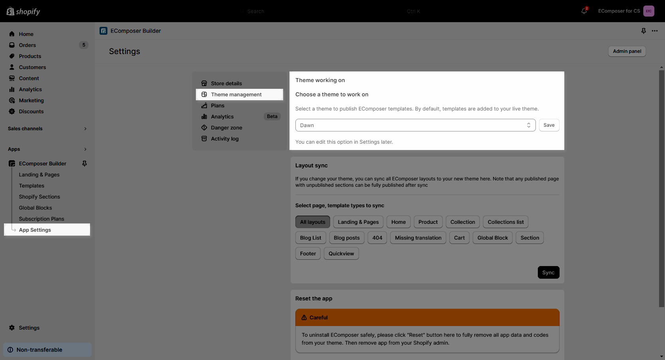Unpin ECompose Builder in sidebar
This screenshot has height=360, width=665.
point(85,163)
